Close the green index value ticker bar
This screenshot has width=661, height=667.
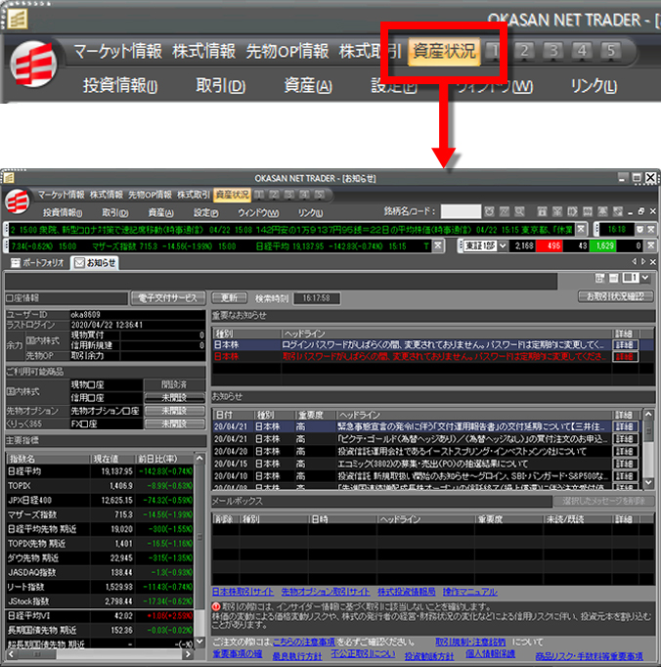[437, 245]
